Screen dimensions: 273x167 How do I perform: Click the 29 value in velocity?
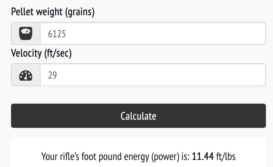[53, 75]
